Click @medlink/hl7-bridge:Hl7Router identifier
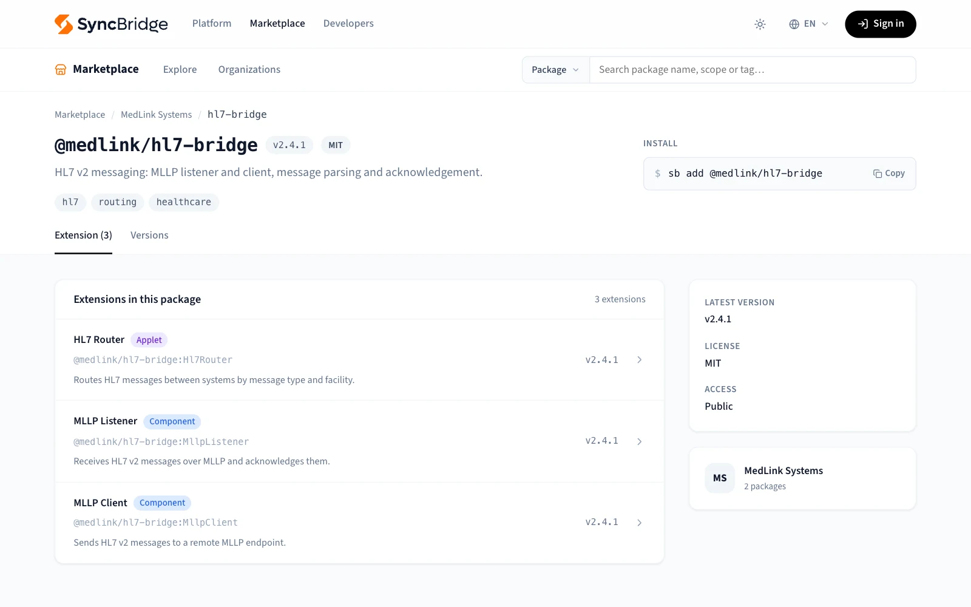971x607 pixels. coord(153,360)
